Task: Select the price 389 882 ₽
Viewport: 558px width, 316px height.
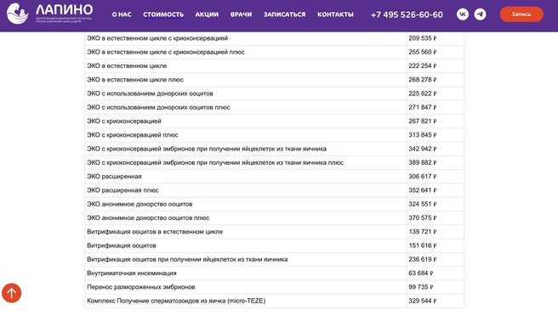Action: pos(423,163)
